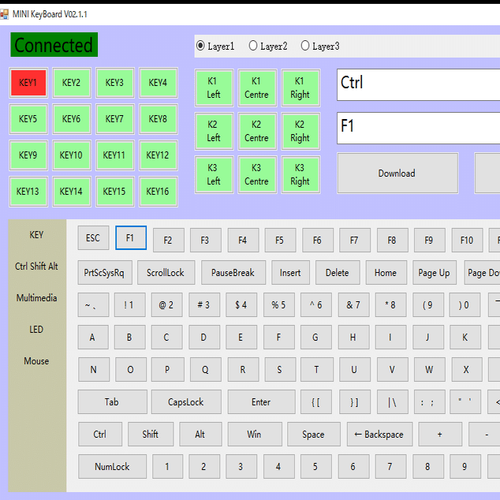Screen dimensions: 500x500
Task: Pick the K3 Centre knob action
Action: tap(257, 174)
